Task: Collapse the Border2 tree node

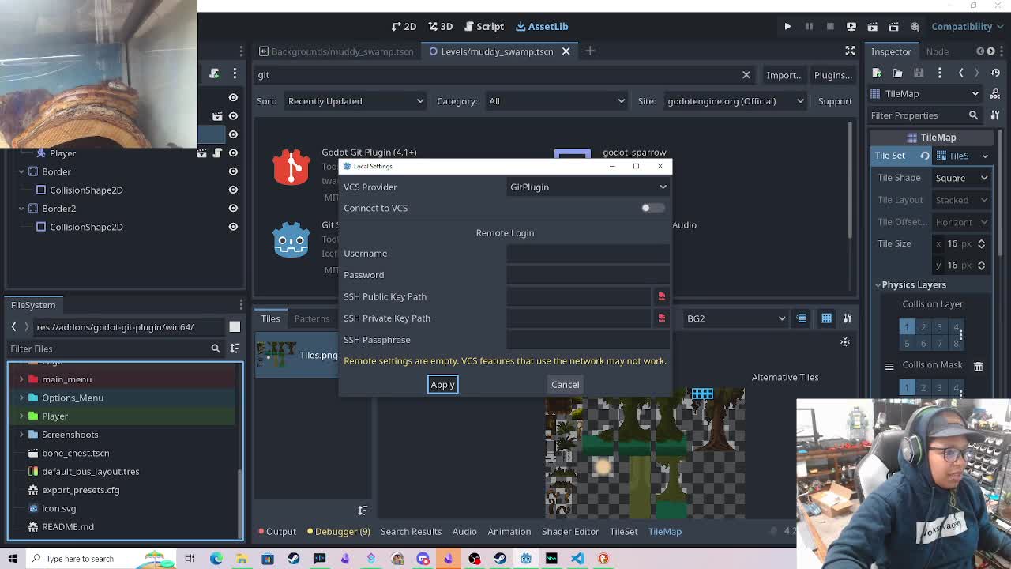Action: (x=21, y=209)
